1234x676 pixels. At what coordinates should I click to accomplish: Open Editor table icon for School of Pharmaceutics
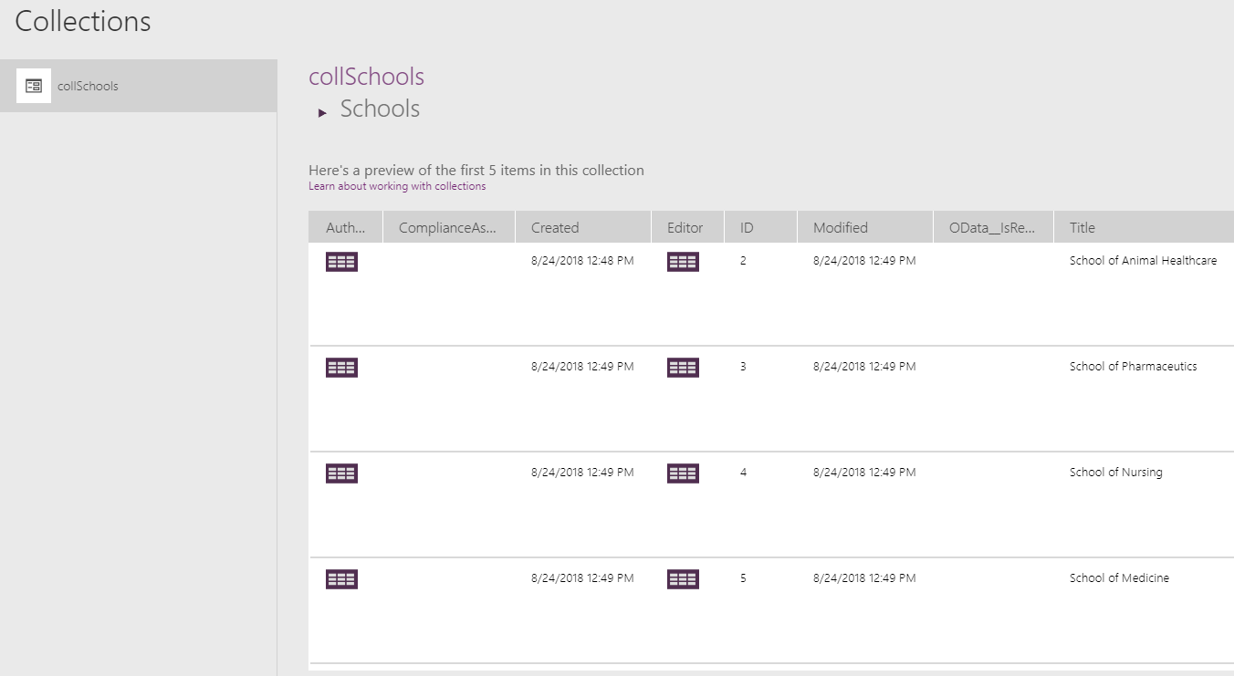click(683, 368)
